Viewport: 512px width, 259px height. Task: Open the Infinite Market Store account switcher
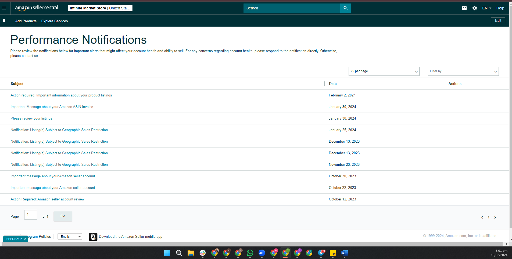[x=100, y=8]
